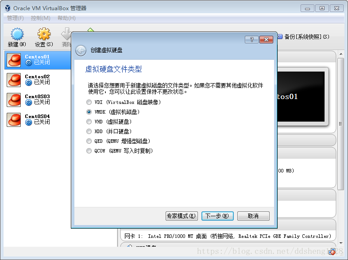
Task: Open the 控制(M) menu
Action: [x=40, y=18]
